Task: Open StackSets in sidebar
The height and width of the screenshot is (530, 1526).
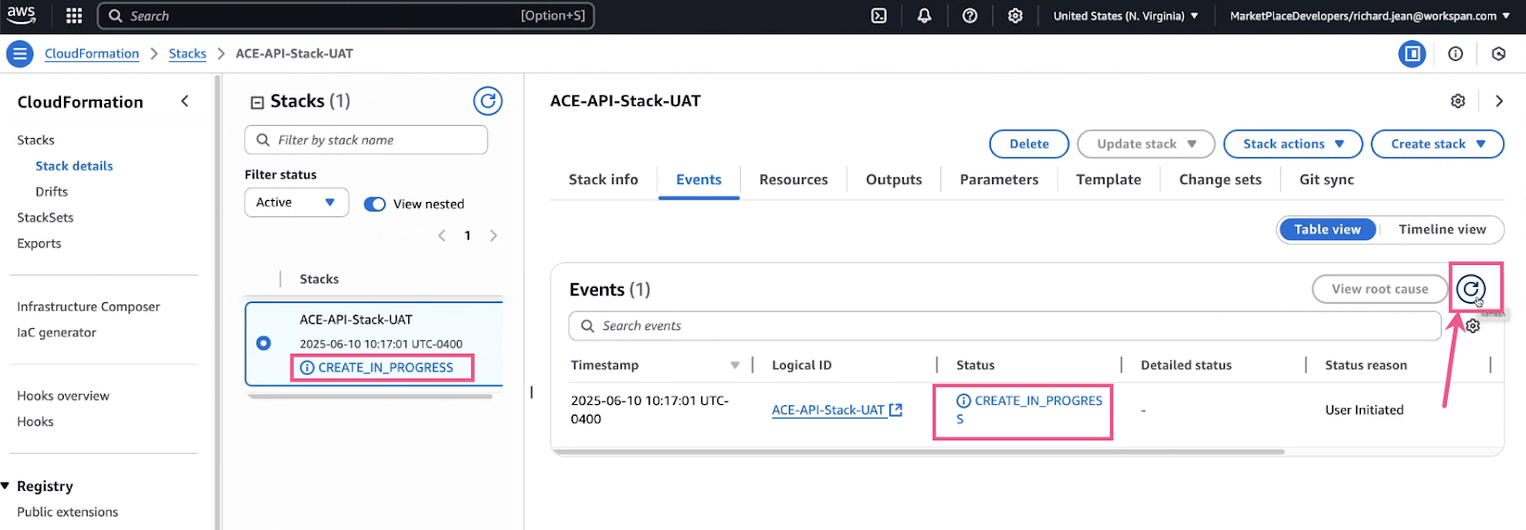Action: click(45, 217)
